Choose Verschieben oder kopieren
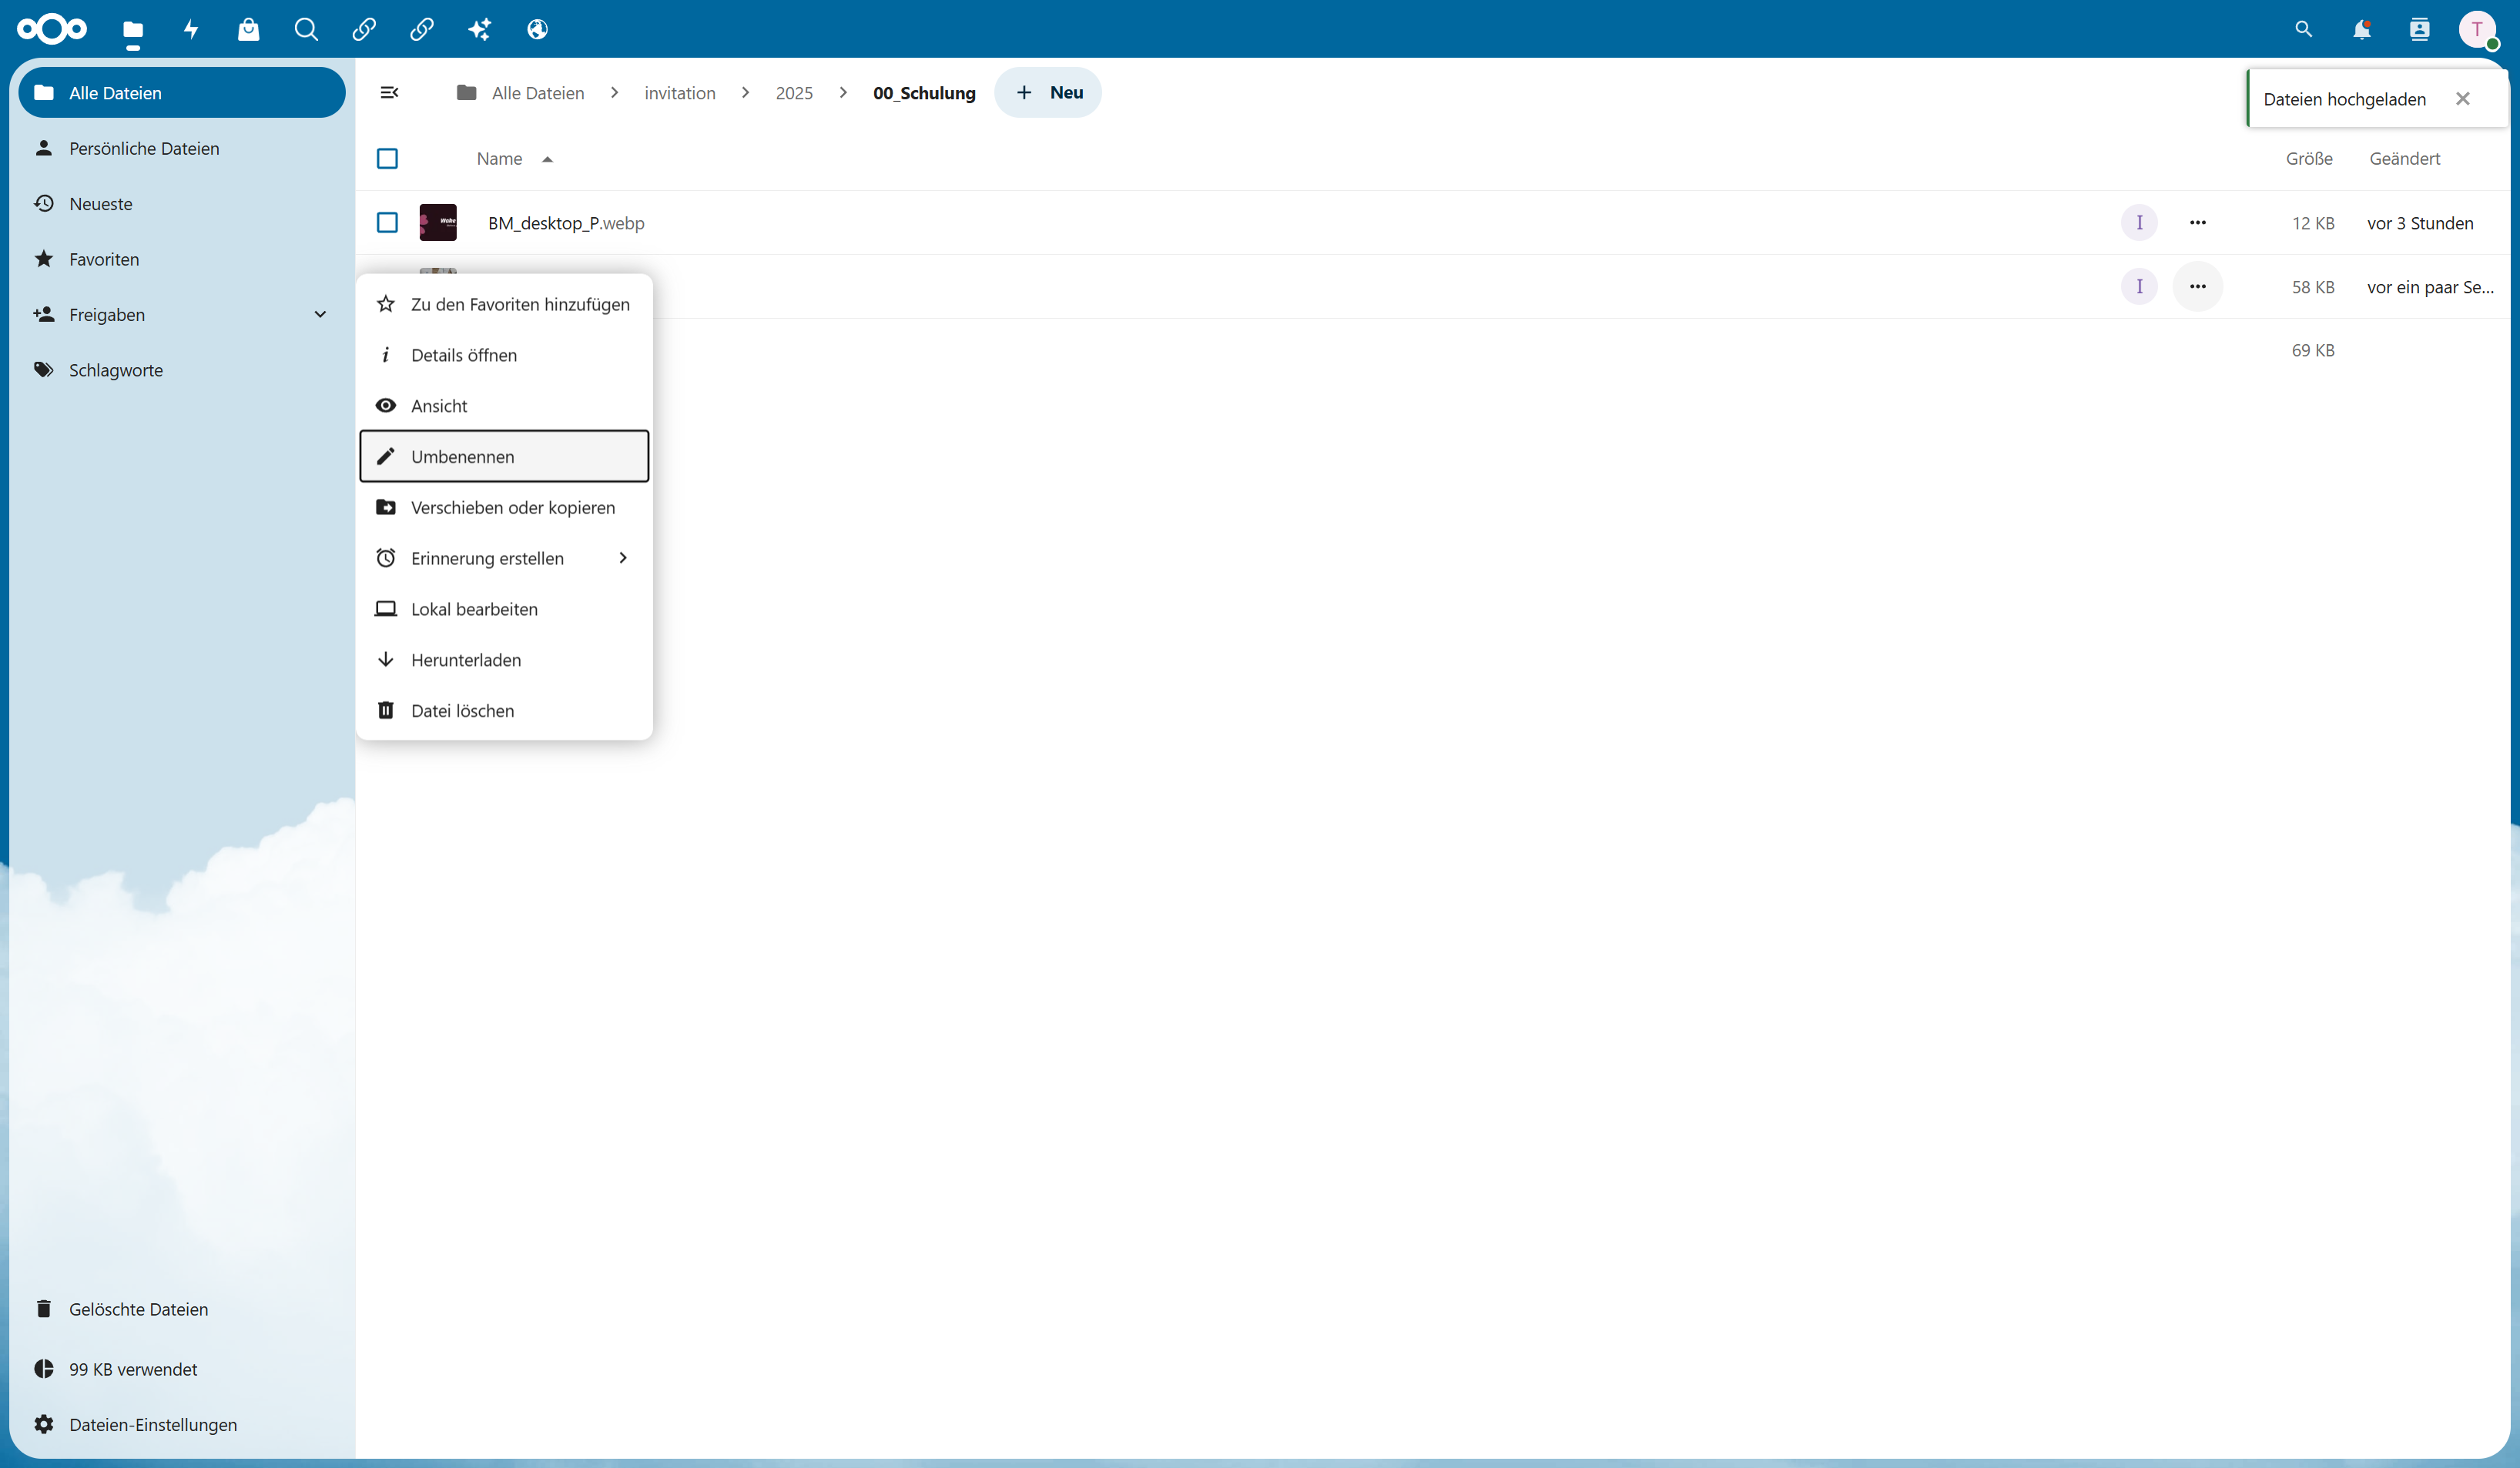The image size is (2520, 1468). tap(504, 507)
